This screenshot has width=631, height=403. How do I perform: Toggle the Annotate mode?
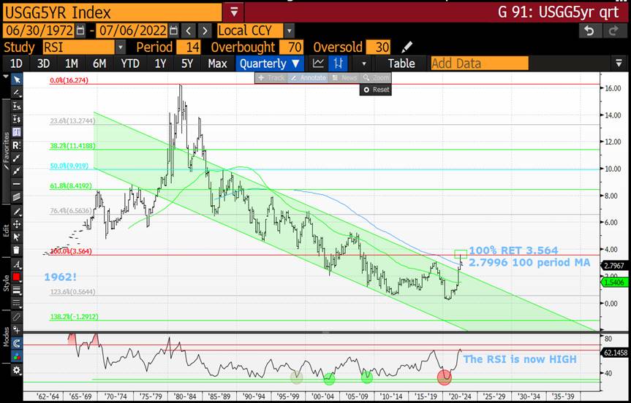pos(306,77)
